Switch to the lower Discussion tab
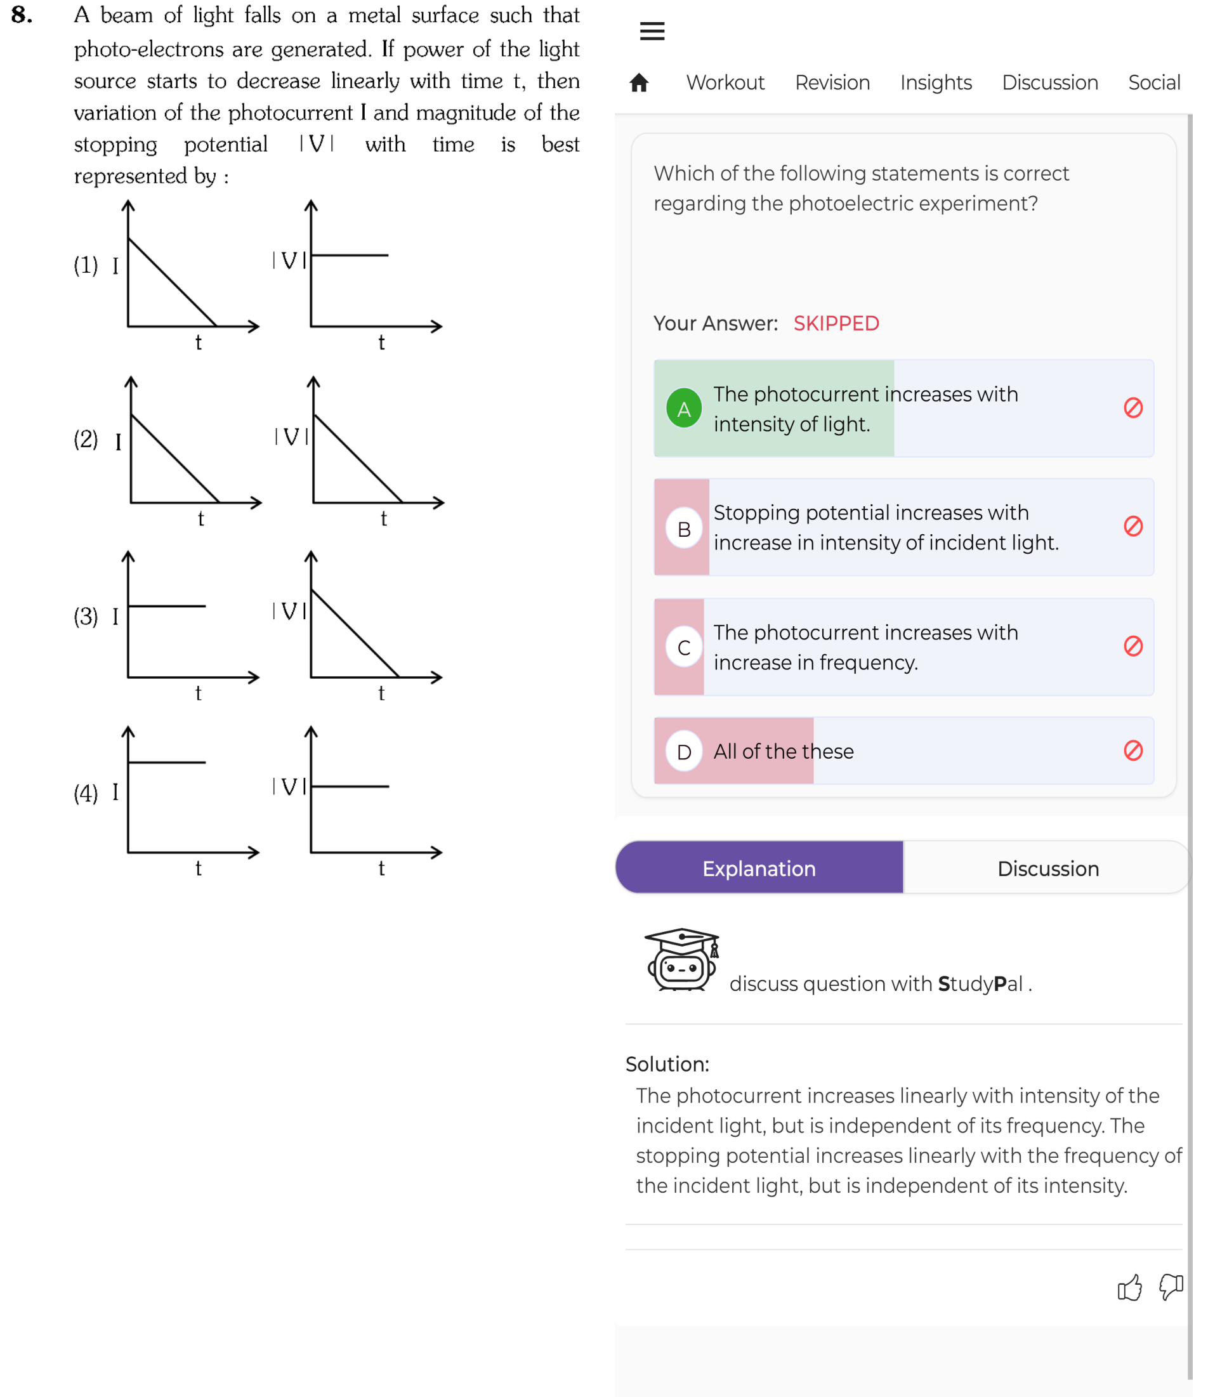The image size is (1208, 1397). [1047, 868]
